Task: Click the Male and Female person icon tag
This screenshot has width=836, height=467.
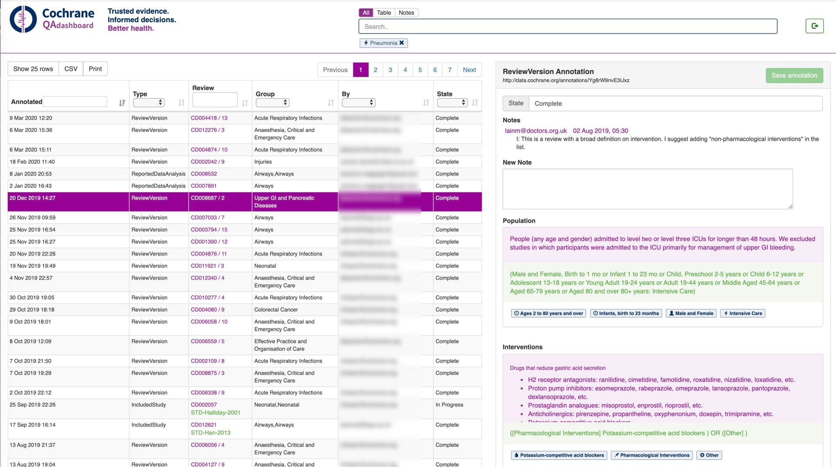Action: [691, 313]
